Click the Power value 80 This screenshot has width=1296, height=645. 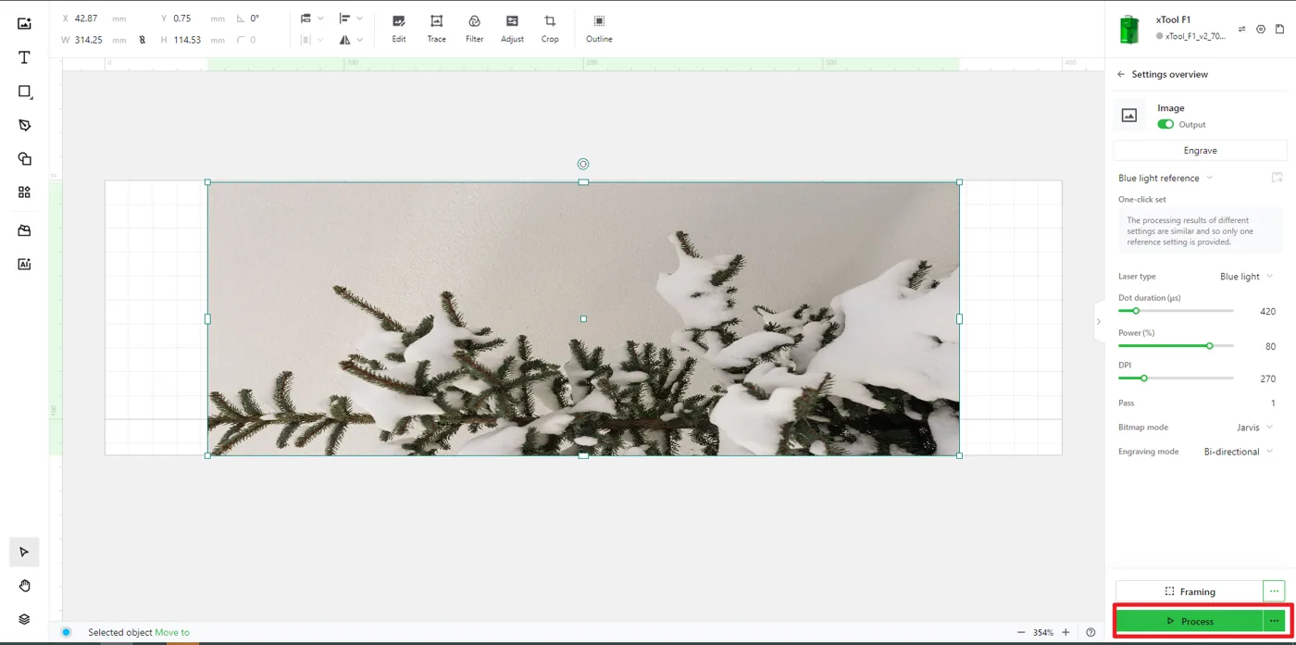[1270, 346]
